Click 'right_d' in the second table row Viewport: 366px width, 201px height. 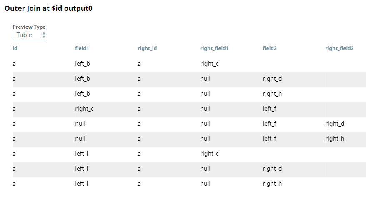(272, 79)
